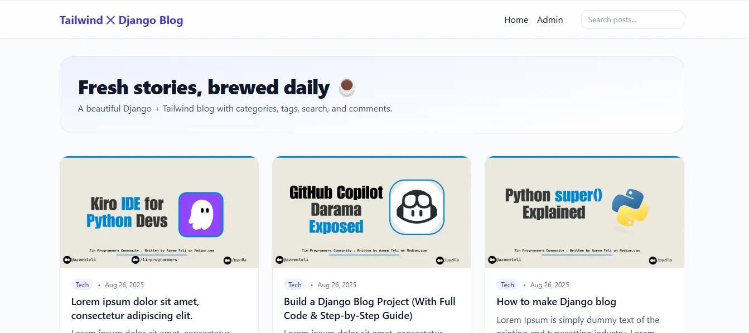Open the Tailwind ✕ Django Blog logo link
This screenshot has width=749, height=333.
(x=121, y=20)
